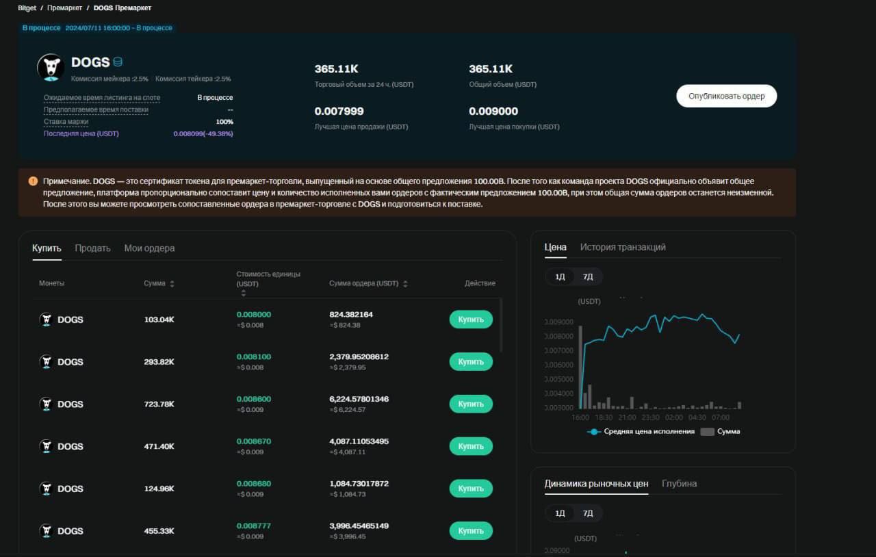The width and height of the screenshot is (876, 557).
Task: Open the История транзакций tab
Action: click(x=623, y=247)
